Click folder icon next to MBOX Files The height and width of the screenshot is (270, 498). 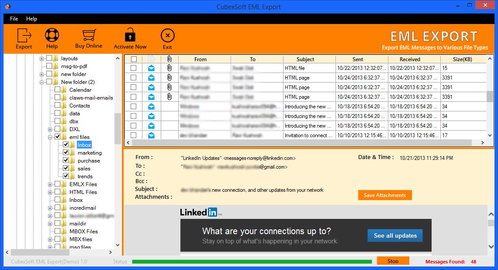pos(65,231)
